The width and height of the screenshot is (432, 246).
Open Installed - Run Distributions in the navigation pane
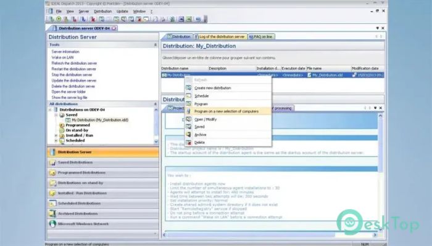point(103,193)
